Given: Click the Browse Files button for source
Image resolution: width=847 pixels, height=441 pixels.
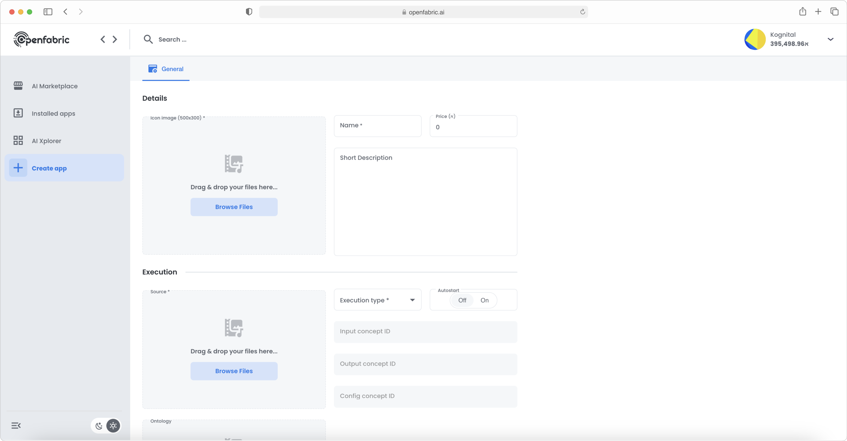Looking at the screenshot, I should point(234,371).
